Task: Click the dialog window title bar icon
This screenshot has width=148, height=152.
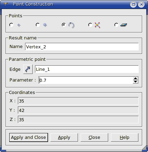Action: click(x=5, y=4)
